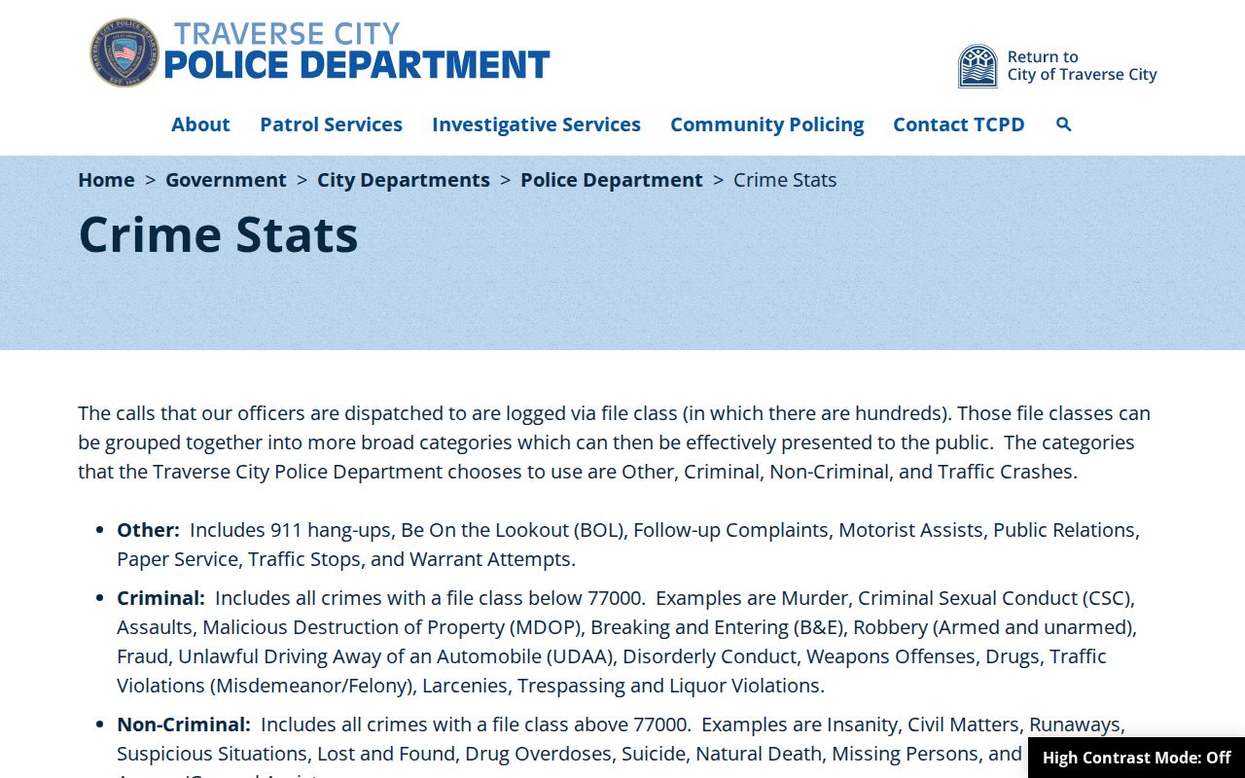Click the text "Suspicious Situations, Lost and Found"
This screenshot has height=778, width=1245.
(286, 754)
